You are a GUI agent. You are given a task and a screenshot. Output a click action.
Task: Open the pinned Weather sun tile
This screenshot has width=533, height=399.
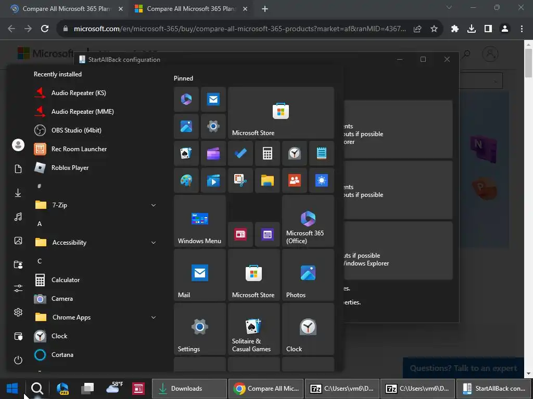(x=322, y=180)
